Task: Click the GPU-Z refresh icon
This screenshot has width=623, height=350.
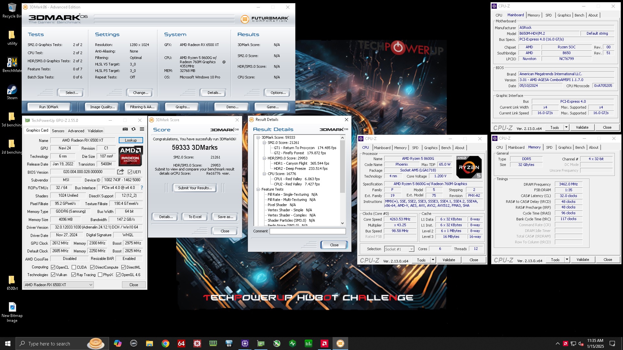Action: coord(133,129)
